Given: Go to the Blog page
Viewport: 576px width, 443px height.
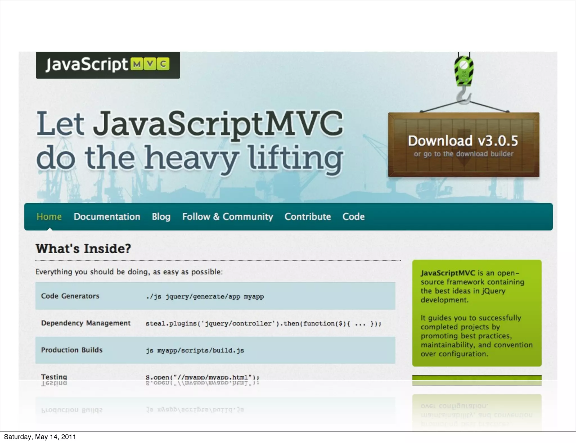Looking at the screenshot, I should [161, 217].
